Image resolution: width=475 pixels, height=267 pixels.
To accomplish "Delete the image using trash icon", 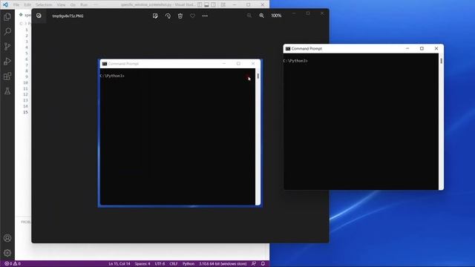I will [x=180, y=16].
